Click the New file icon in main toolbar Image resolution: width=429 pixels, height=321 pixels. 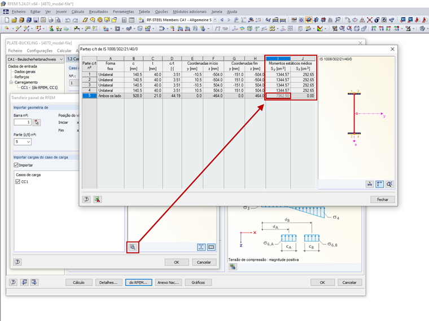(7, 20)
